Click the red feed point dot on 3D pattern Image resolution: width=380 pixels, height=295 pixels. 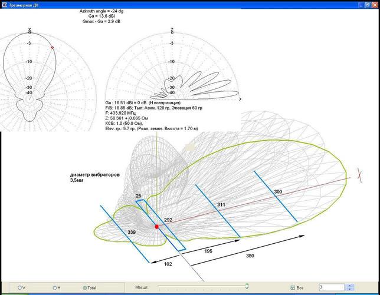pos(156,227)
